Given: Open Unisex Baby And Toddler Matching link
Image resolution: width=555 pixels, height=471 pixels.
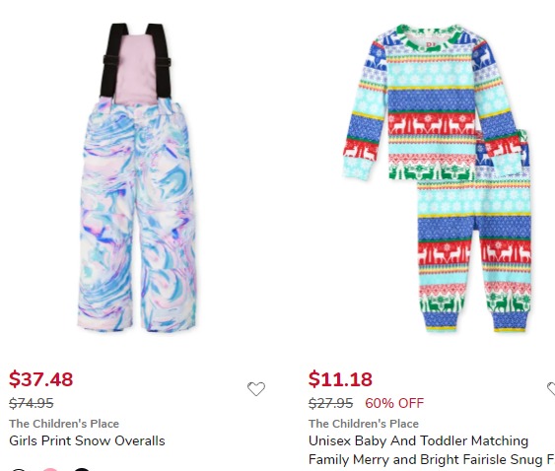Looking at the screenshot, I should [x=418, y=440].
